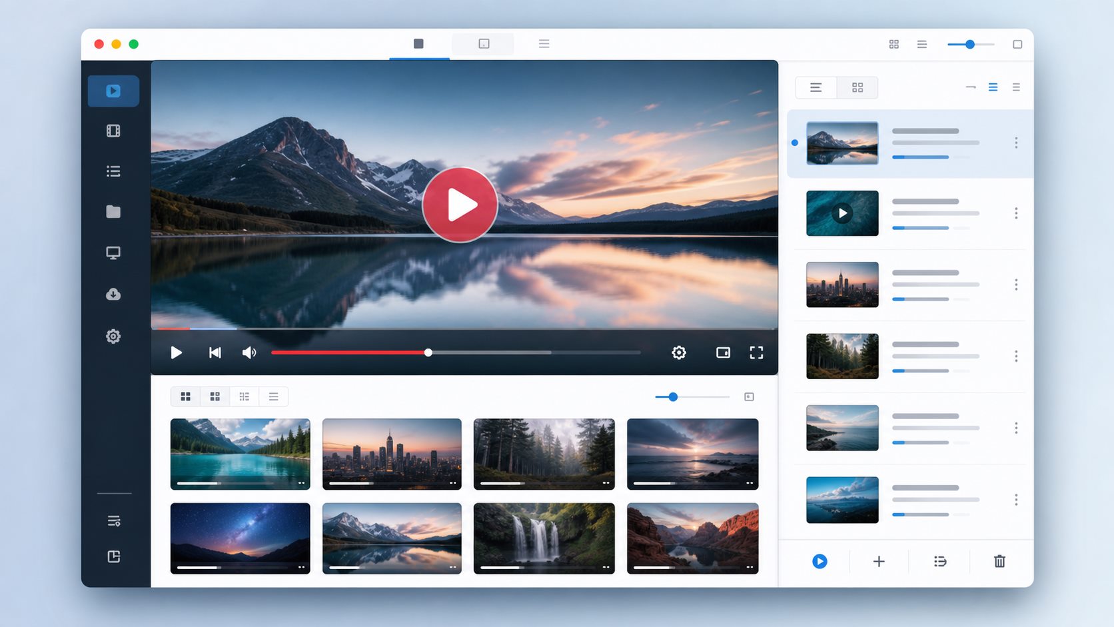Select the middle highlighted tab in title bar
The height and width of the screenshot is (627, 1114).
483,44
